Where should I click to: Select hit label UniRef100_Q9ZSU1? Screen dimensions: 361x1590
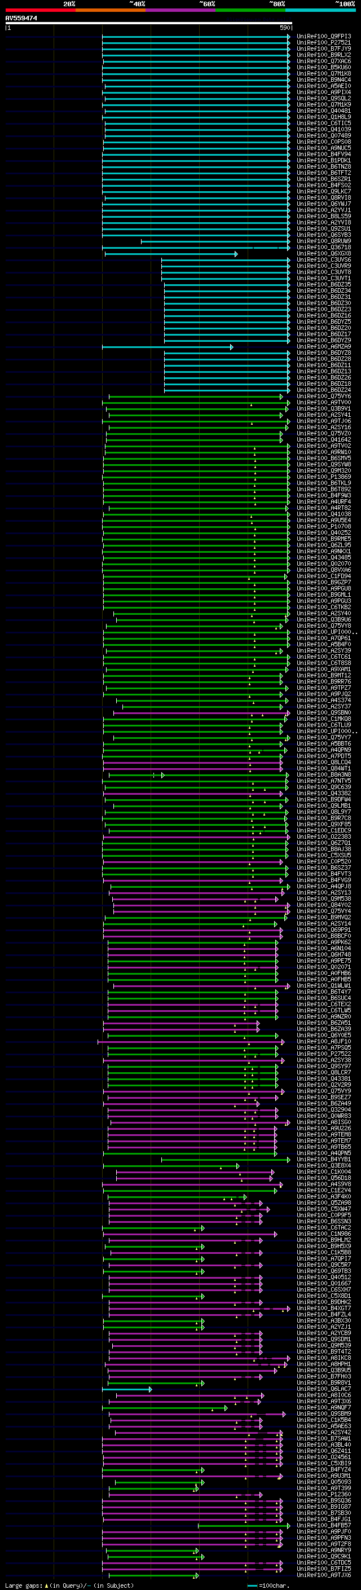click(x=324, y=229)
